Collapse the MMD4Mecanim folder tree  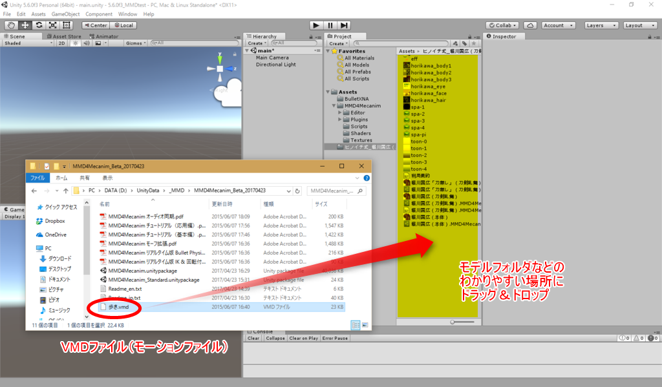(x=334, y=106)
